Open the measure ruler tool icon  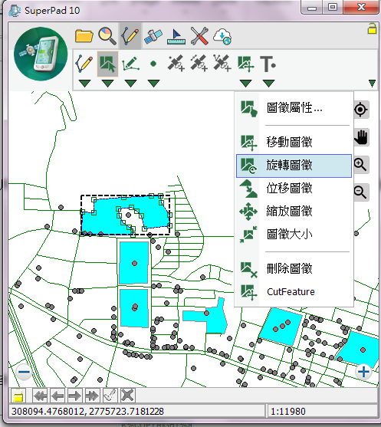tap(176, 37)
